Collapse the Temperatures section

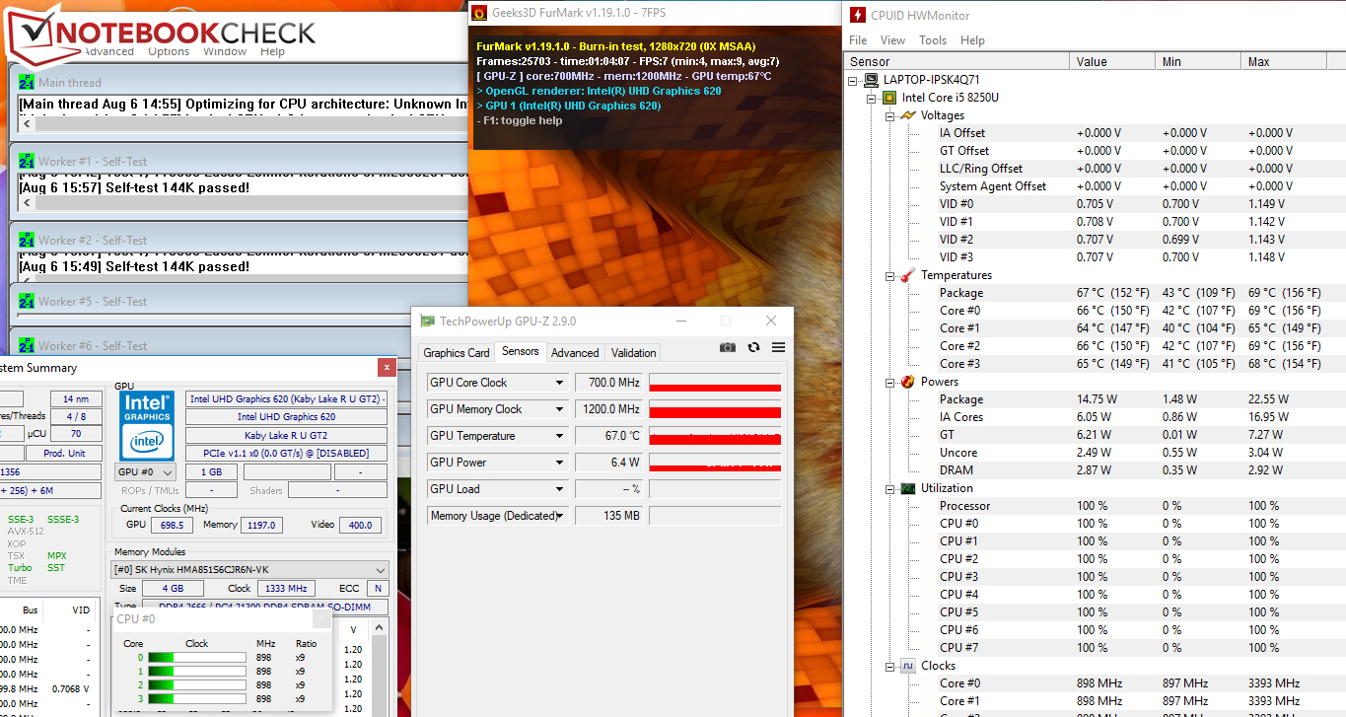pos(889,275)
